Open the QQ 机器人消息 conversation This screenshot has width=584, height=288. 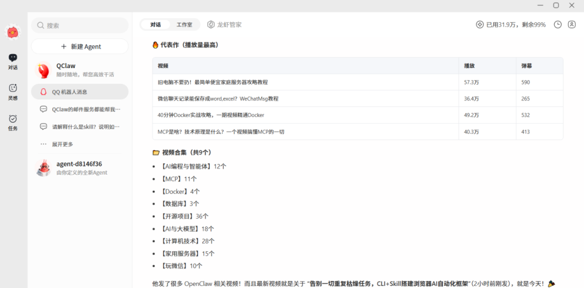(x=79, y=91)
